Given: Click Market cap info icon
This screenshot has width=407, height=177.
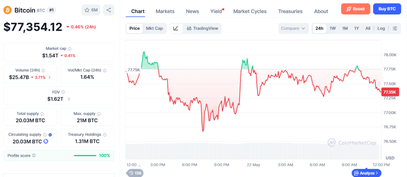Looking at the screenshot, I should point(70,49).
